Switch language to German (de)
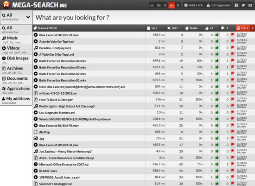This screenshot has height=186, width=255. point(159,5)
